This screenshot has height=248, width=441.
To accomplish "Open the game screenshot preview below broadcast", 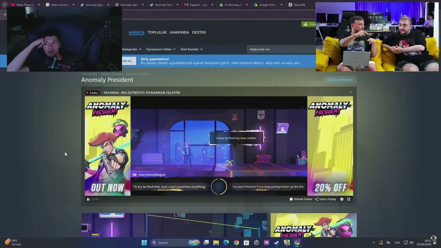I will [x=174, y=225].
